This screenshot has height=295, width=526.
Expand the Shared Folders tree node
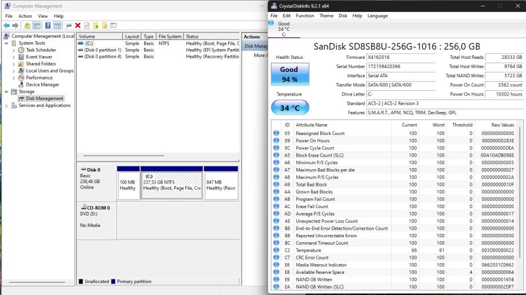(x=13, y=64)
